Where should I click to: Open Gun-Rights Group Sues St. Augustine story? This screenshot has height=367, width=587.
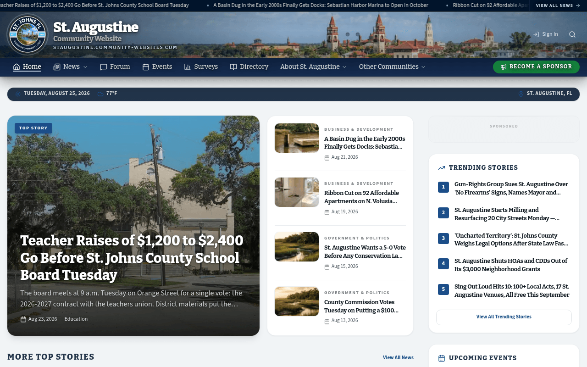pos(511,189)
